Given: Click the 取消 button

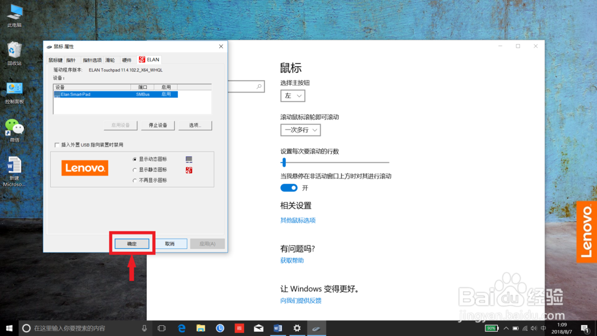Looking at the screenshot, I should pyautogui.click(x=170, y=243).
